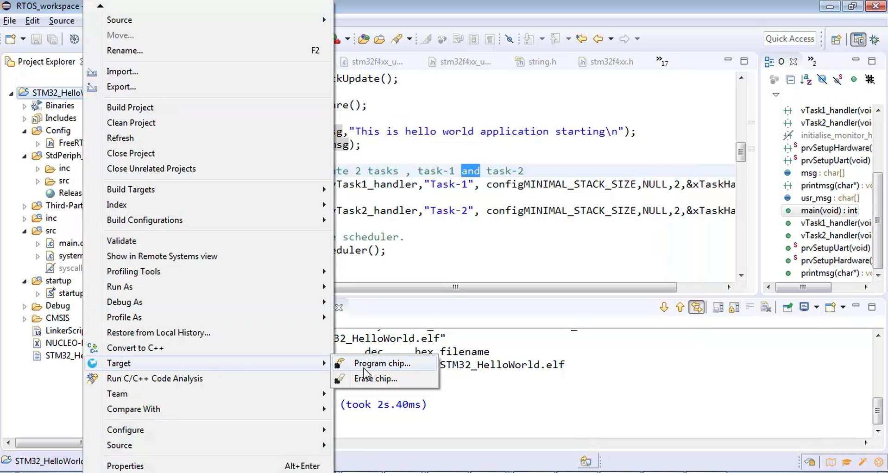The width and height of the screenshot is (888, 473).
Task: Click Program chip in Target submenu
Action: [384, 363]
